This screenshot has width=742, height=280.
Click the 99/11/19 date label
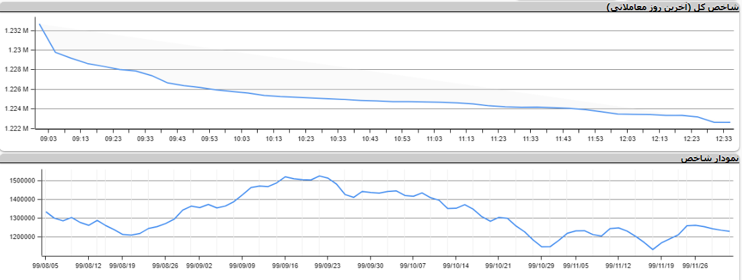661,266
